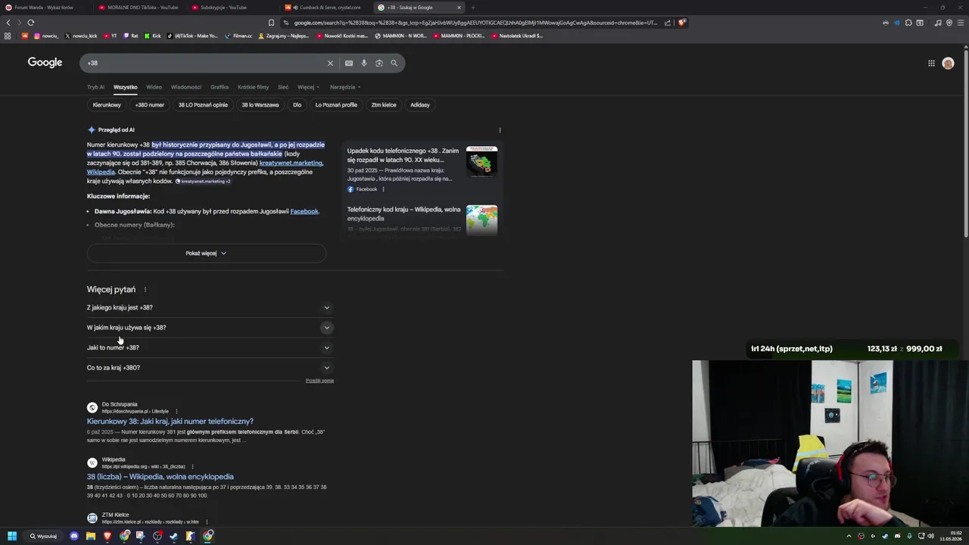
Task: Expand 'Jaki to numer +38?' question
Action: [209, 347]
